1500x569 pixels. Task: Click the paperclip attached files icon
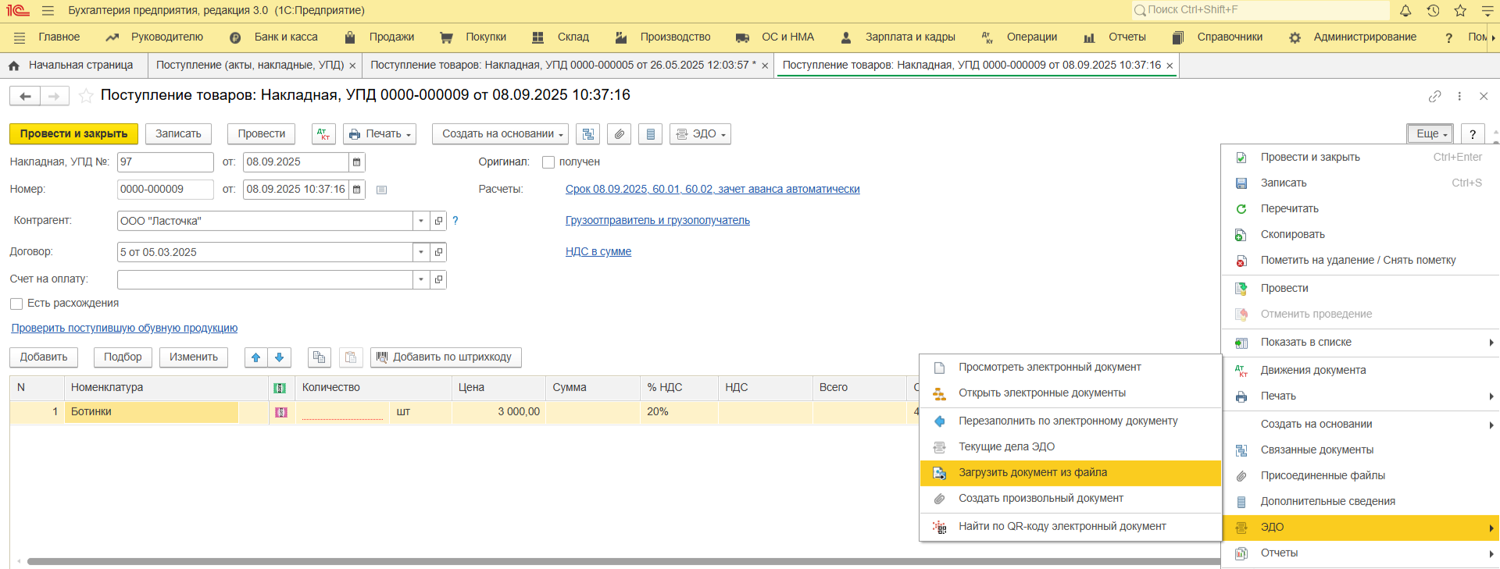pos(619,134)
